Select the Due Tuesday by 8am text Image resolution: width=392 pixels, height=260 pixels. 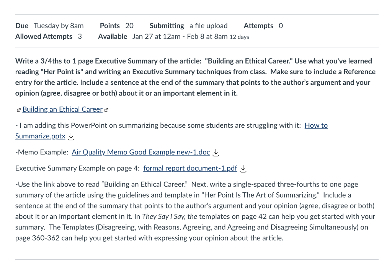(x=49, y=26)
